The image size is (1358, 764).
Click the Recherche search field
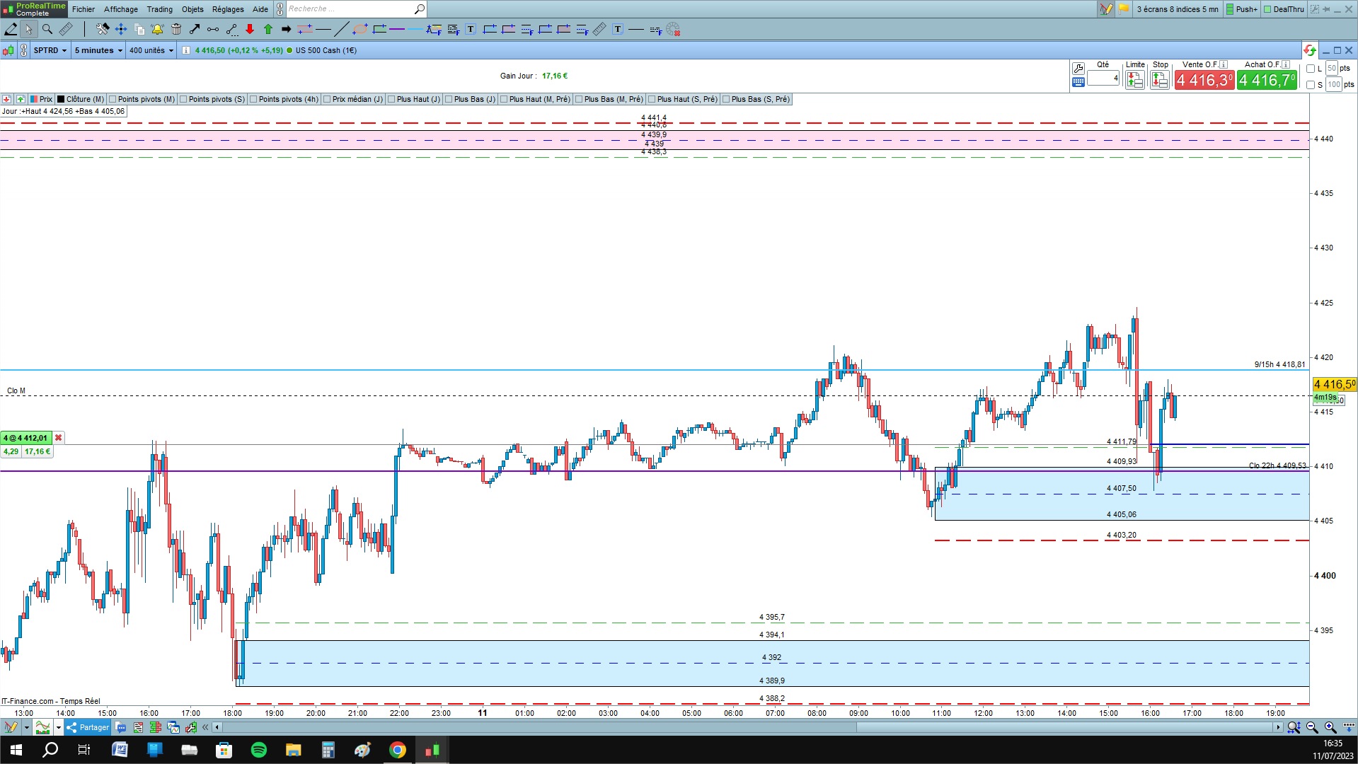tap(350, 9)
